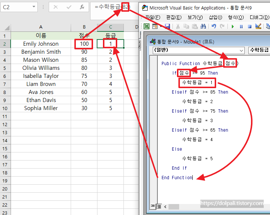
Task: Click code line 'ElseIf 점수 >= 65 Then'
Action: (x=200, y=130)
